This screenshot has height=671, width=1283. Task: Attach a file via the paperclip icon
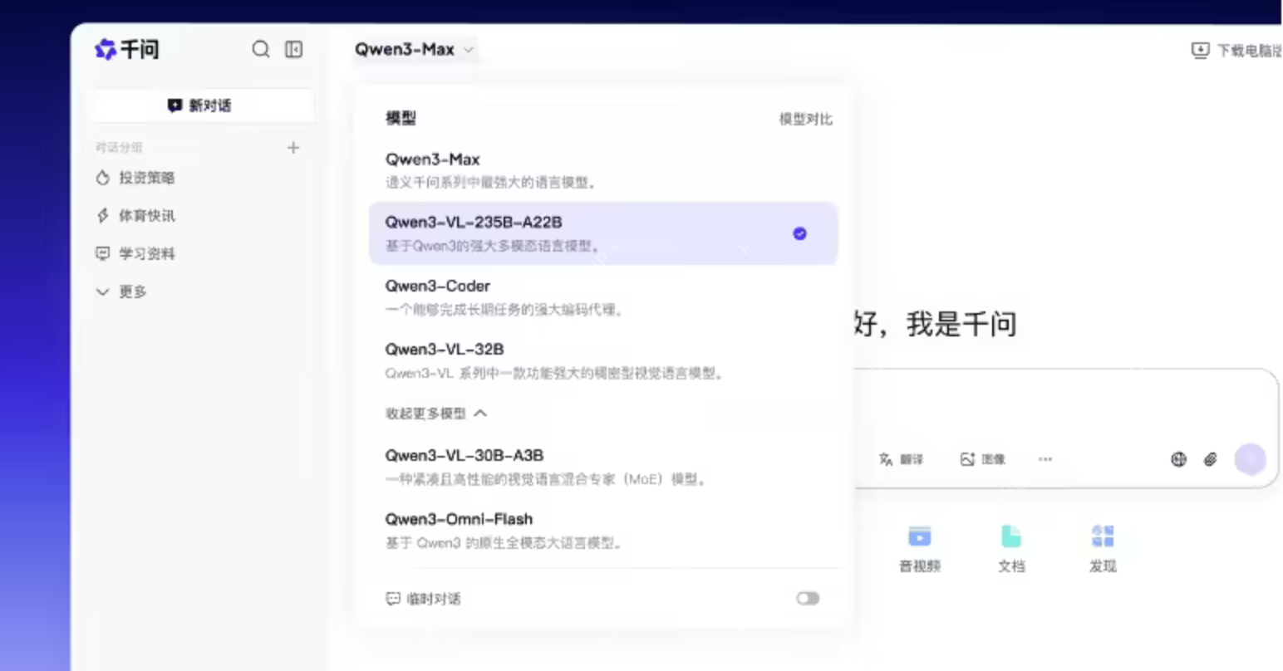tap(1210, 458)
